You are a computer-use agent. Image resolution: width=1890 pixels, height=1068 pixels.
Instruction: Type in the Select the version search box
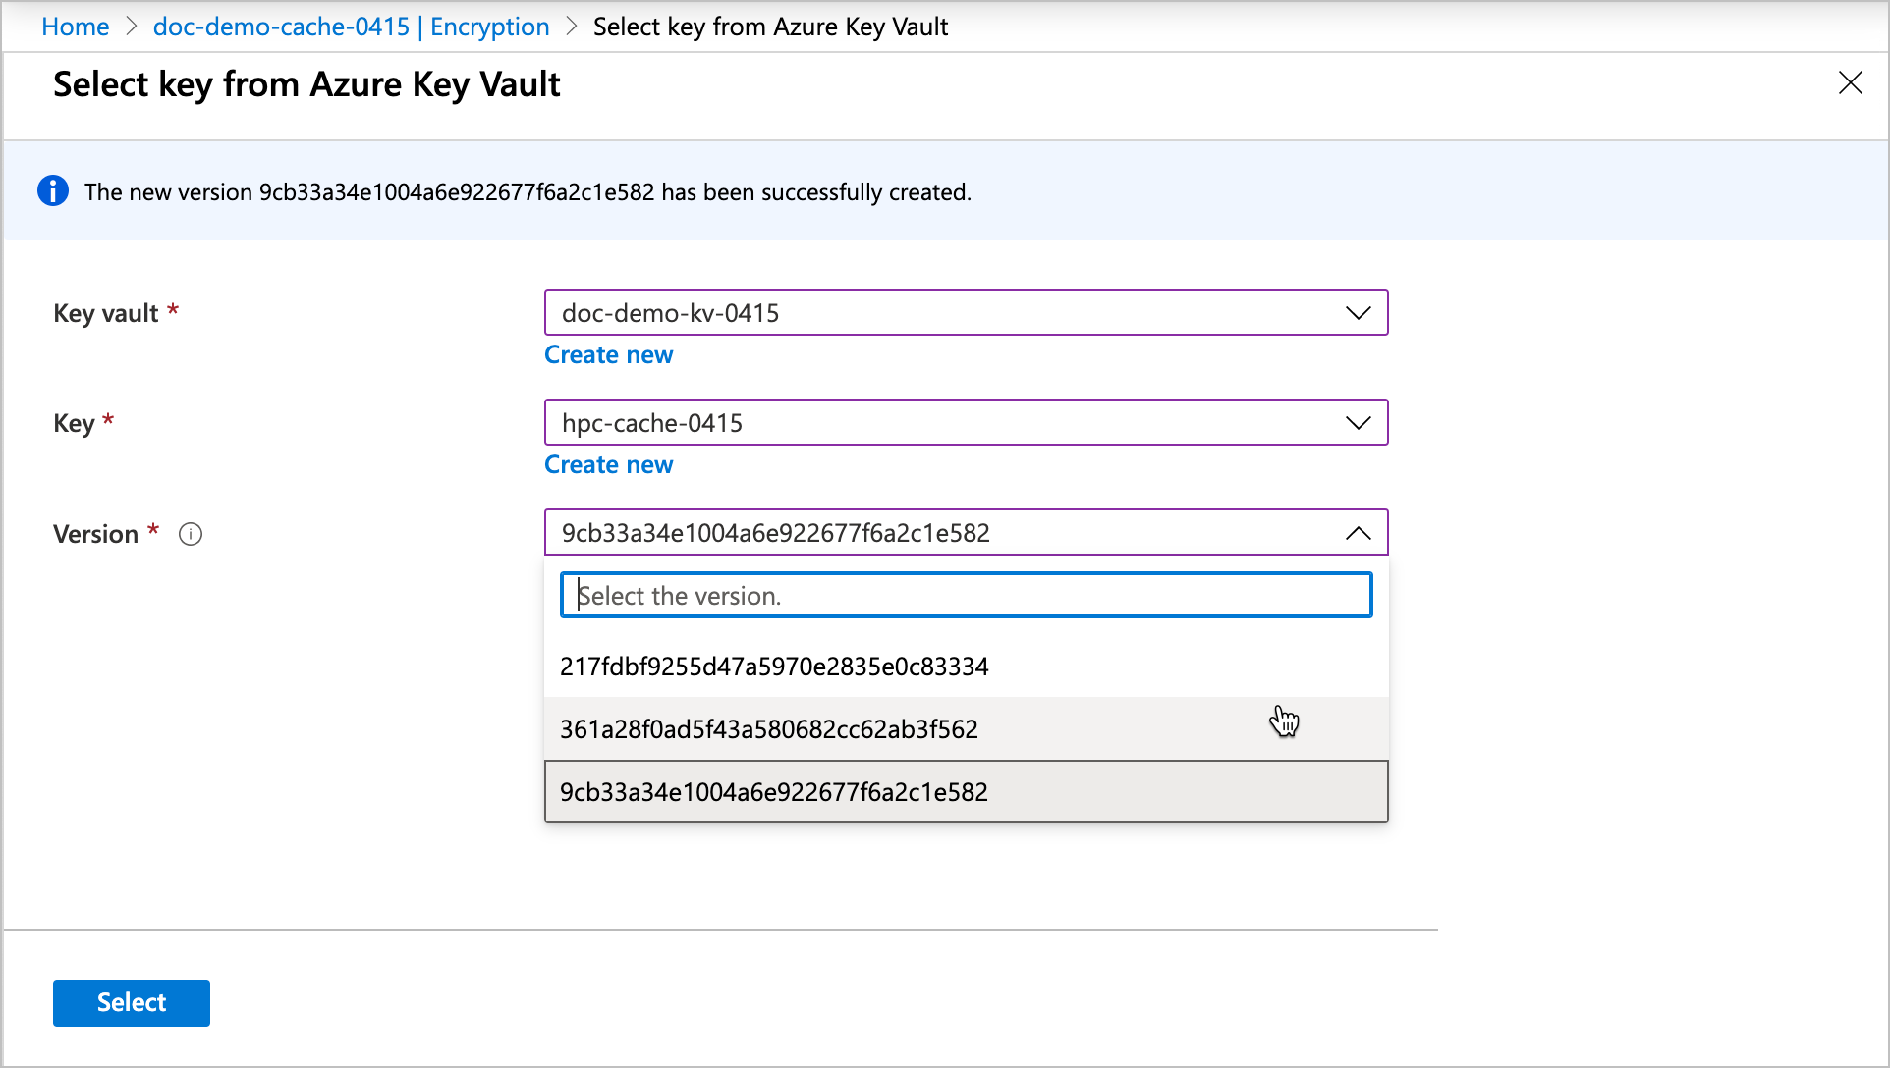click(966, 594)
